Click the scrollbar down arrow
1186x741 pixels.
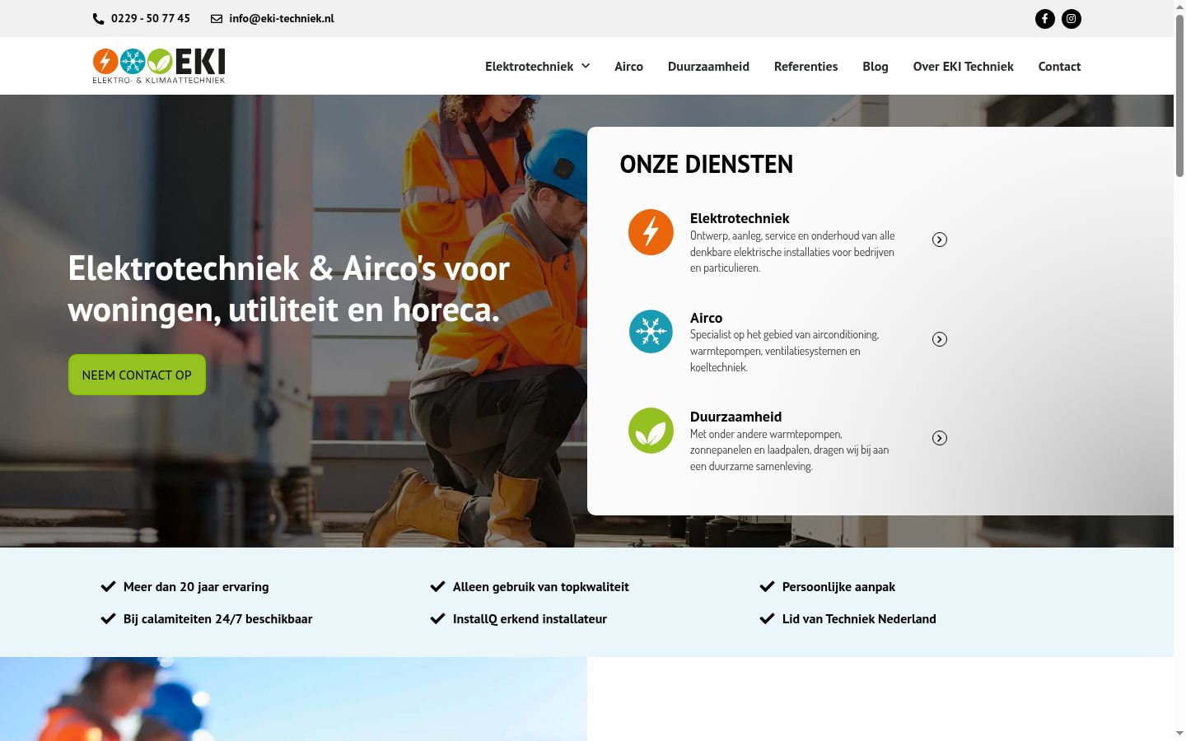(1179, 734)
